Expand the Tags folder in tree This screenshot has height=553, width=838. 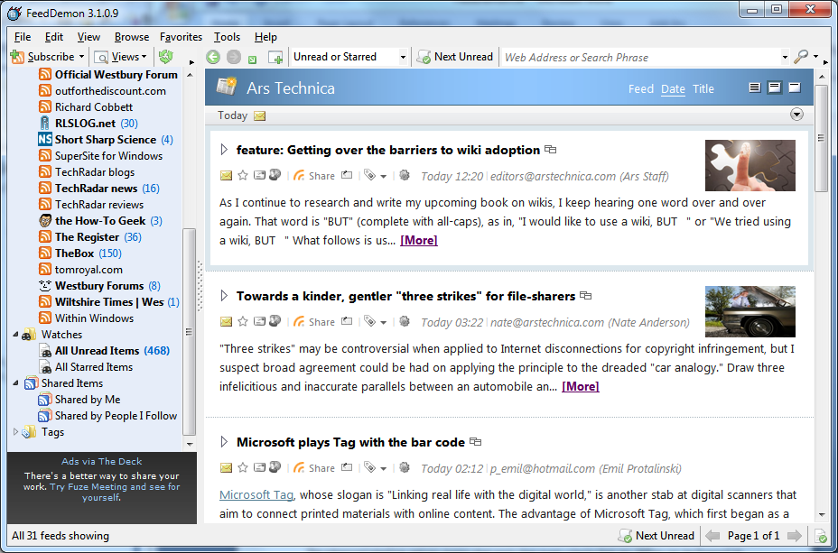tap(15, 432)
